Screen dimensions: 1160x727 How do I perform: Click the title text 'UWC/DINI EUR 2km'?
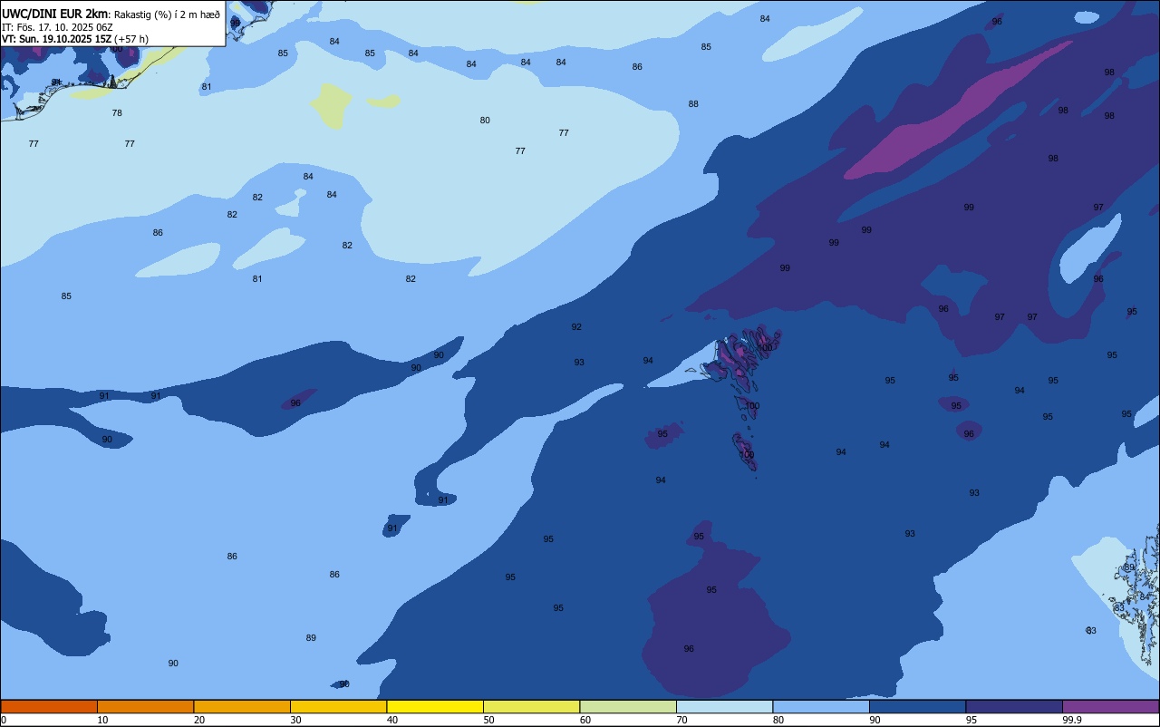point(54,14)
